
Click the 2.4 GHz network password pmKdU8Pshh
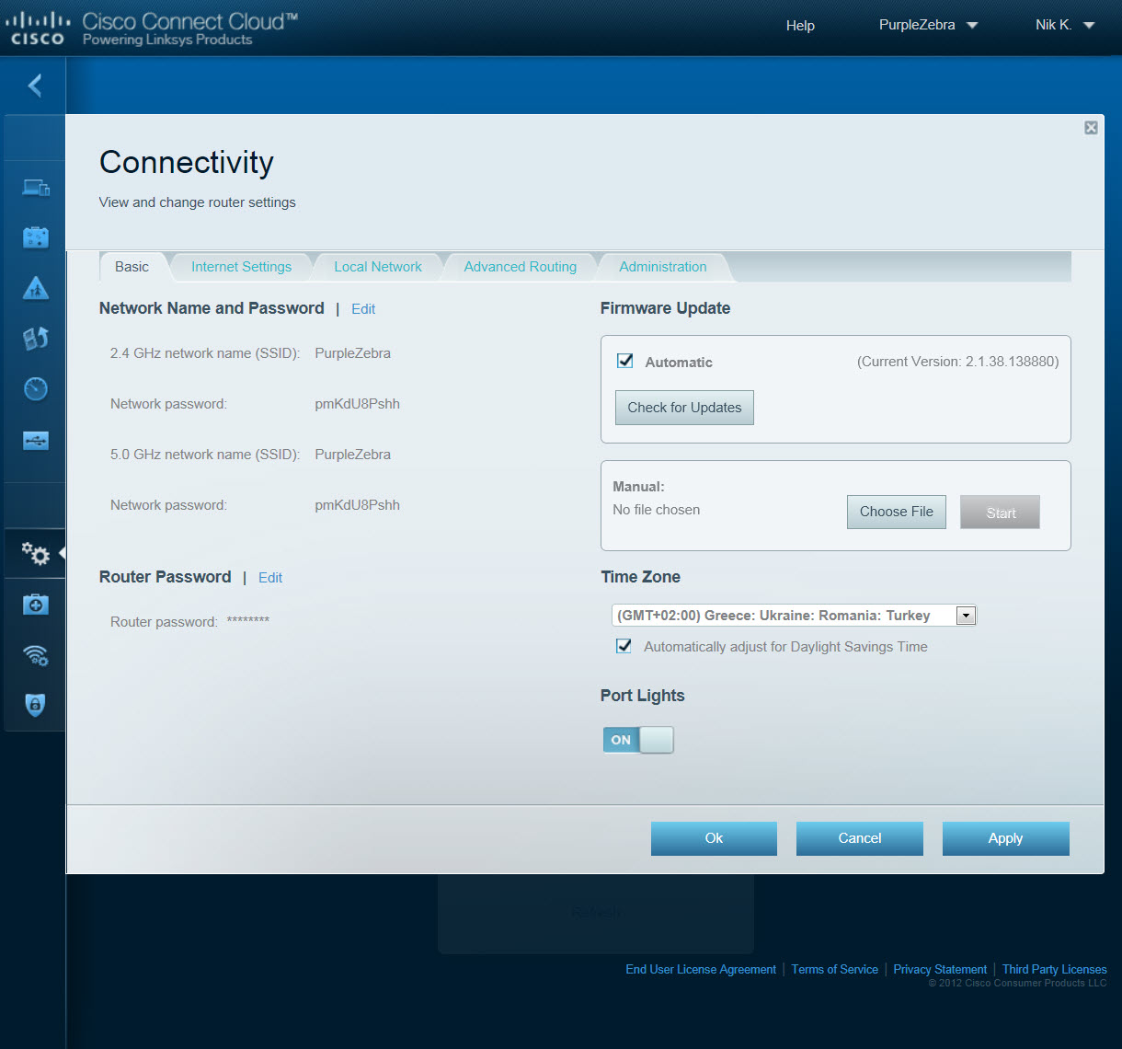coord(357,404)
